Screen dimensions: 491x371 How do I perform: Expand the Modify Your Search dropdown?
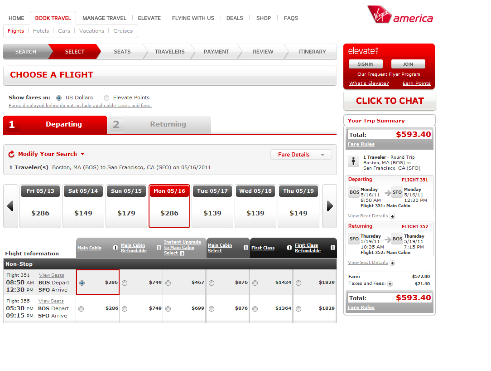83,154
